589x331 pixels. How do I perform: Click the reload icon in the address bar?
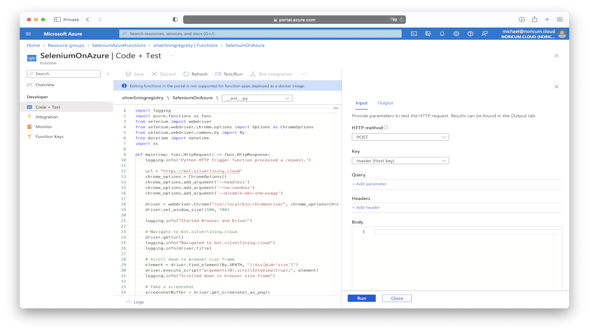(402, 20)
